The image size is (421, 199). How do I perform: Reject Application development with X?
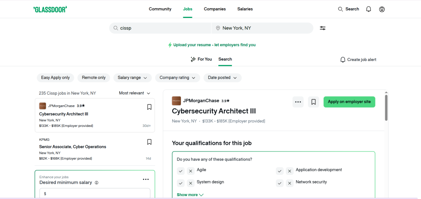289,171
